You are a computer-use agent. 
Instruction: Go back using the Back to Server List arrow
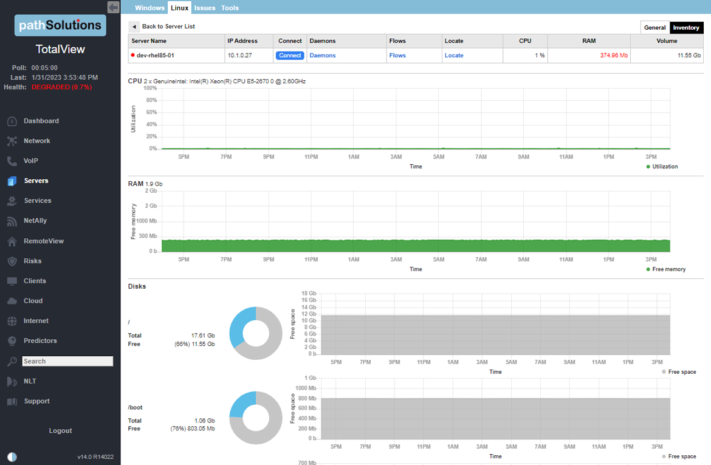(134, 27)
